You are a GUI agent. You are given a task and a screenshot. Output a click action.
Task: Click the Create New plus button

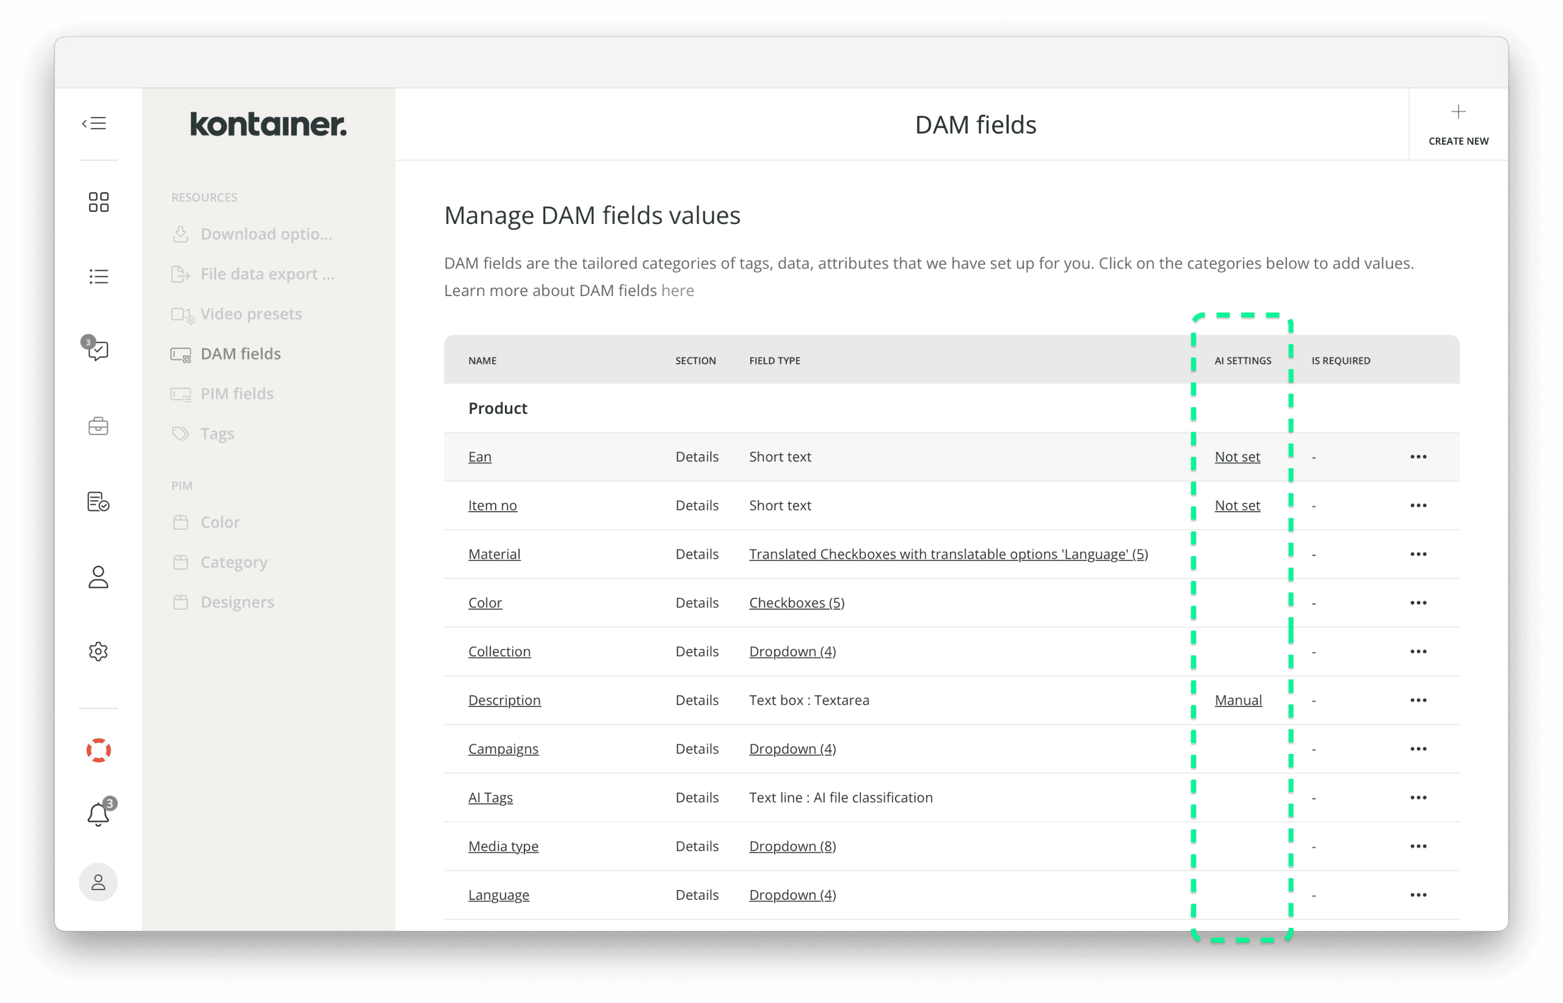point(1458,124)
